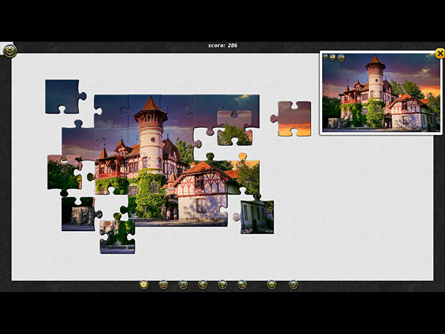Select the loose dark blue sky piece

pyautogui.click(x=63, y=95)
